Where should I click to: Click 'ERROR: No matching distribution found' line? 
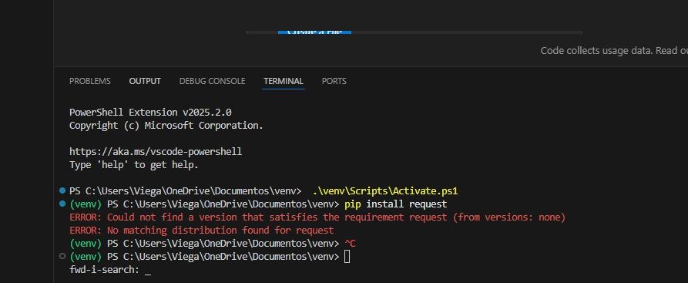click(201, 231)
